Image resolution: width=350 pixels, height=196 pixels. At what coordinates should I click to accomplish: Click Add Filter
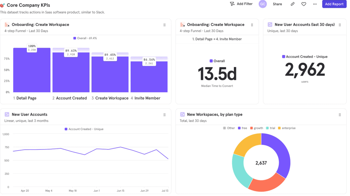tap(241, 4)
